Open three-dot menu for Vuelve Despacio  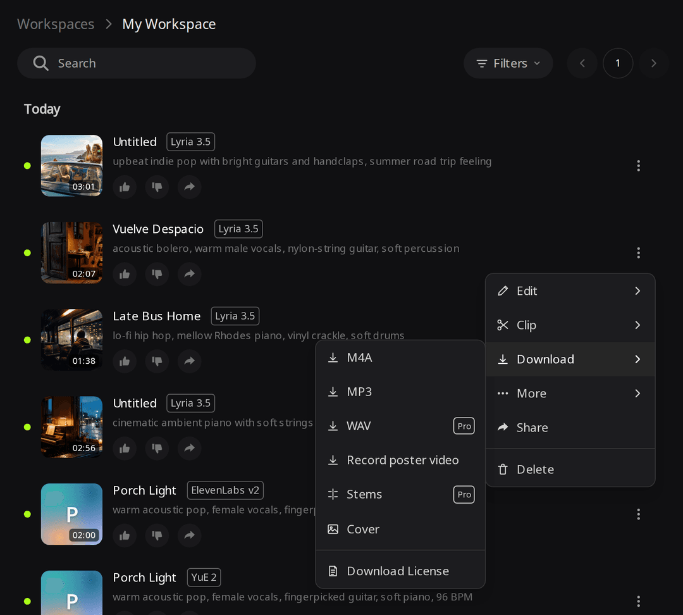point(639,253)
